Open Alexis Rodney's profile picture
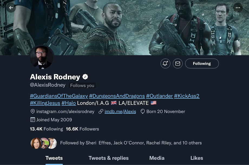249x165 pixels. pyautogui.click(x=42, y=57)
